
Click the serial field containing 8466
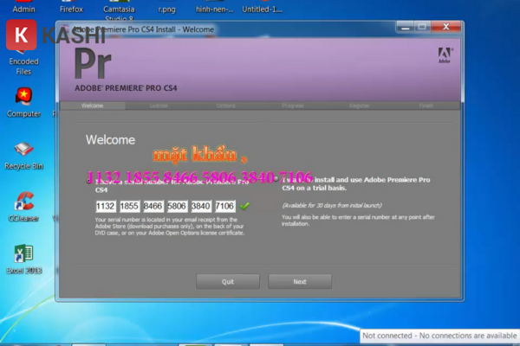(153, 206)
